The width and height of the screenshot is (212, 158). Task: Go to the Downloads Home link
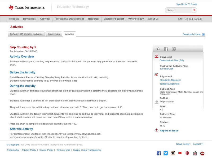191,34
